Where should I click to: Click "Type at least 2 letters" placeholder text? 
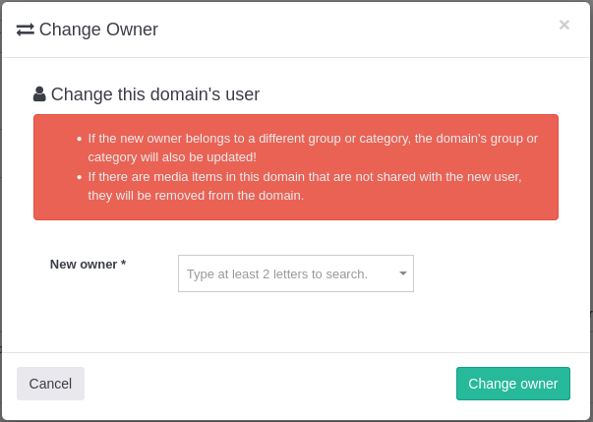[277, 273]
